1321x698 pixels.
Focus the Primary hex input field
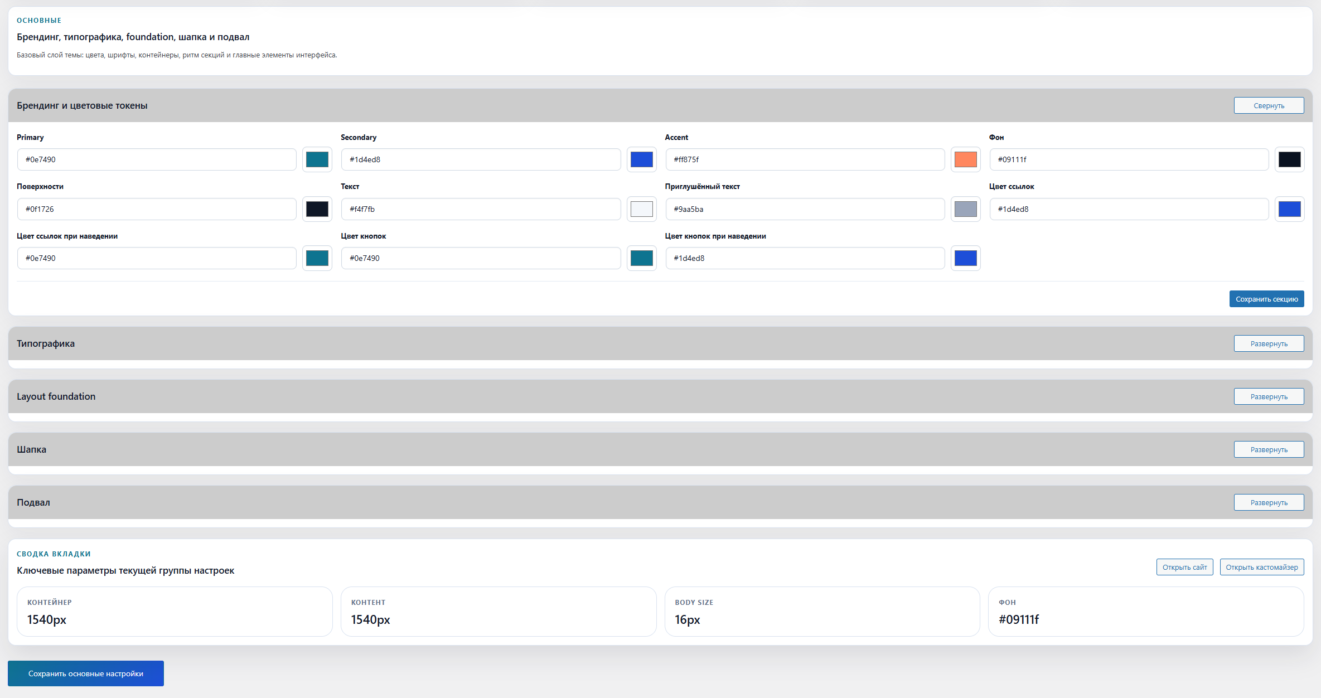coord(157,159)
